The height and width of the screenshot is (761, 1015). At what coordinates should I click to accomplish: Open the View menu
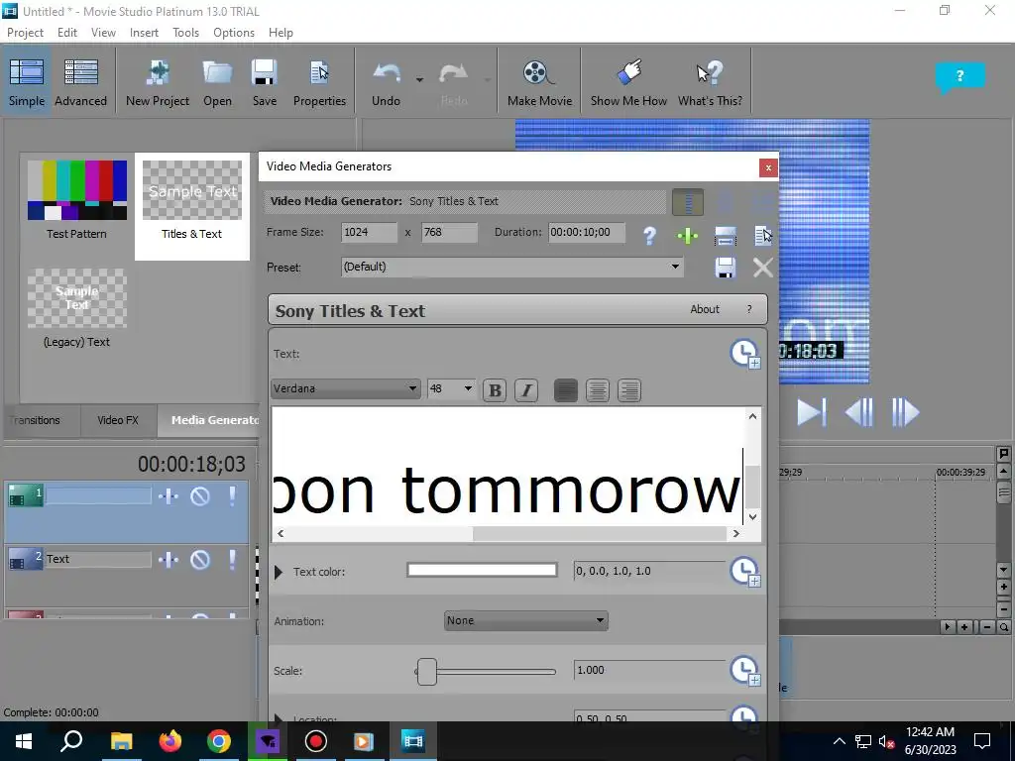tap(103, 33)
